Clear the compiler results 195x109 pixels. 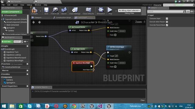tap(143, 100)
